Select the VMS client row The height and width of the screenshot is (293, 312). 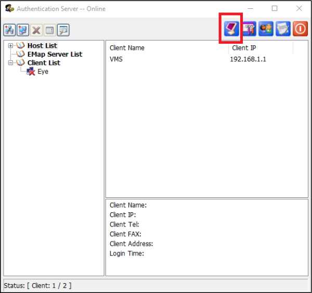coord(116,59)
